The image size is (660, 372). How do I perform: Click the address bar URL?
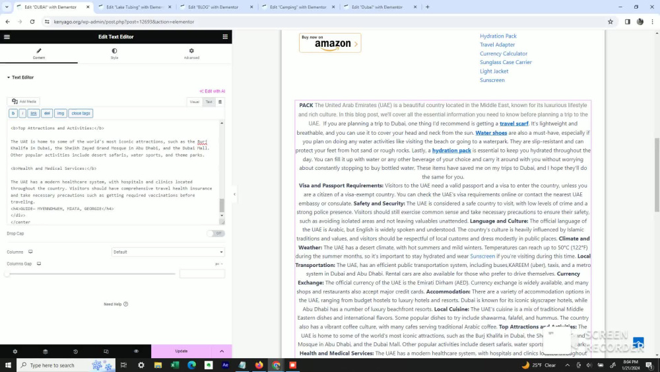124,22
